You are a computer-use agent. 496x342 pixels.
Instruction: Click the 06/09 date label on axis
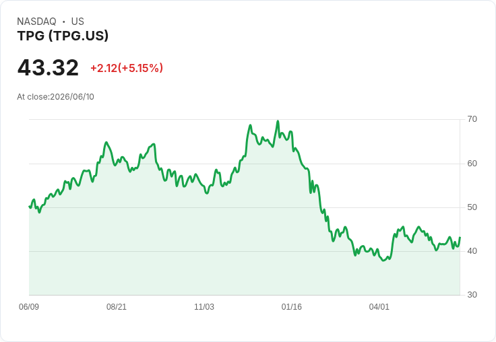[29, 307]
